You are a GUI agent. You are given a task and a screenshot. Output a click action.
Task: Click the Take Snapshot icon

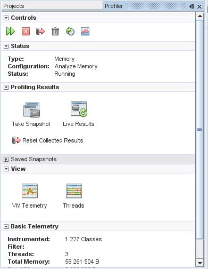coord(31,109)
